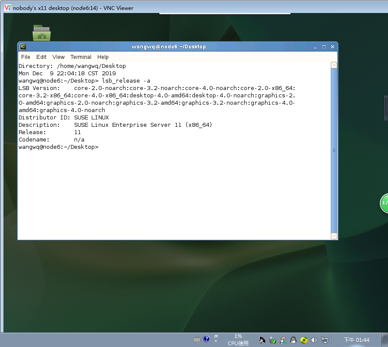Click the safely remove hardware USB icon
The height and width of the screenshot is (347, 388).
click(x=273, y=341)
